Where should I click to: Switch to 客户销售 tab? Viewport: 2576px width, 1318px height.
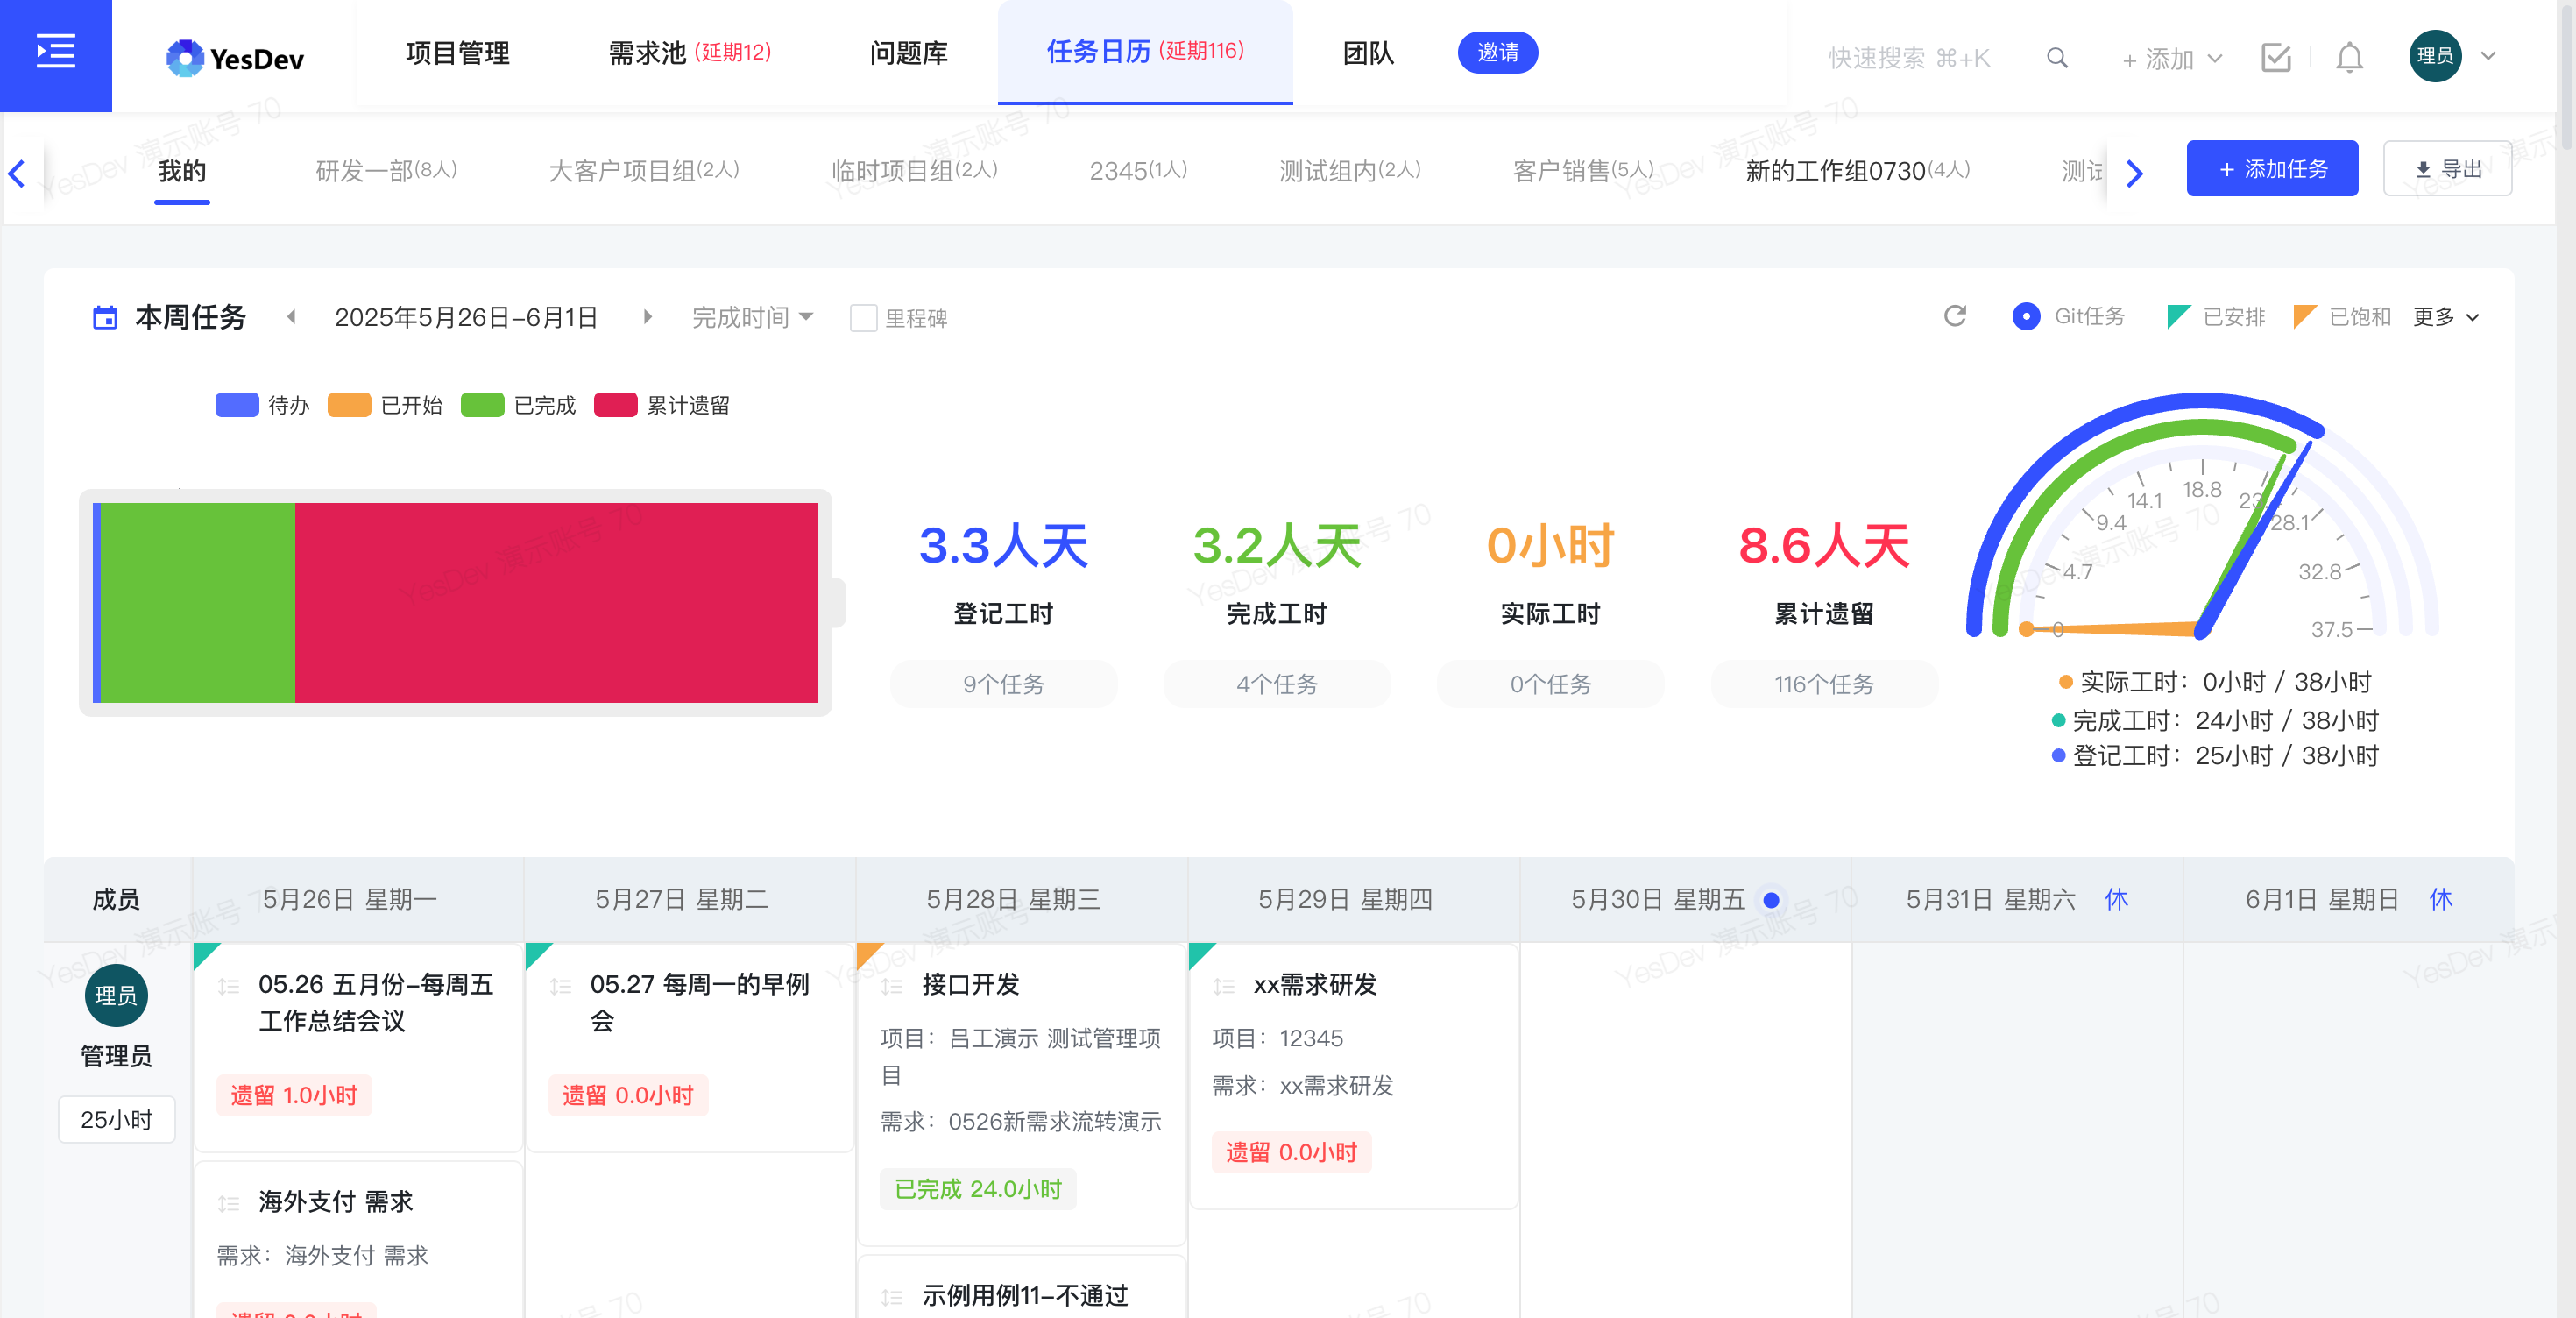point(1583,171)
